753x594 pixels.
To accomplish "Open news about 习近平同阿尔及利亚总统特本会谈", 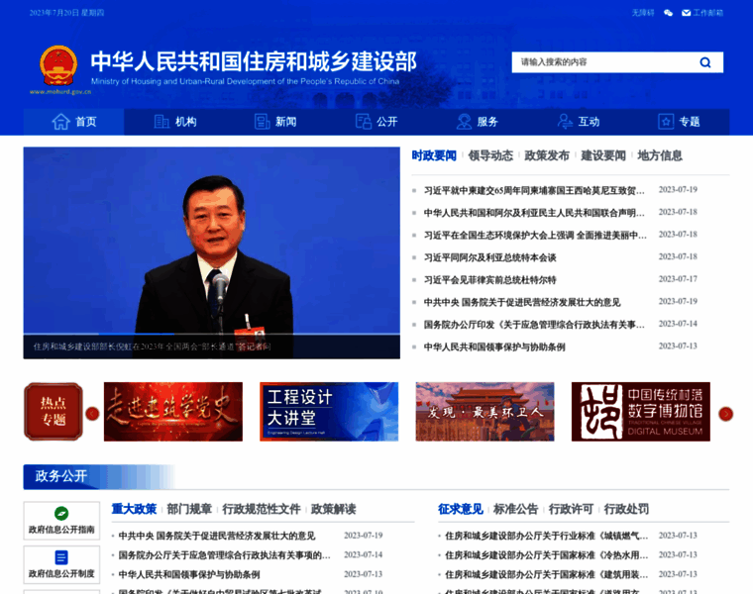I will pos(489,257).
